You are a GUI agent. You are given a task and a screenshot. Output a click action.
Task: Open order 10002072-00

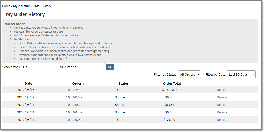click(76, 97)
